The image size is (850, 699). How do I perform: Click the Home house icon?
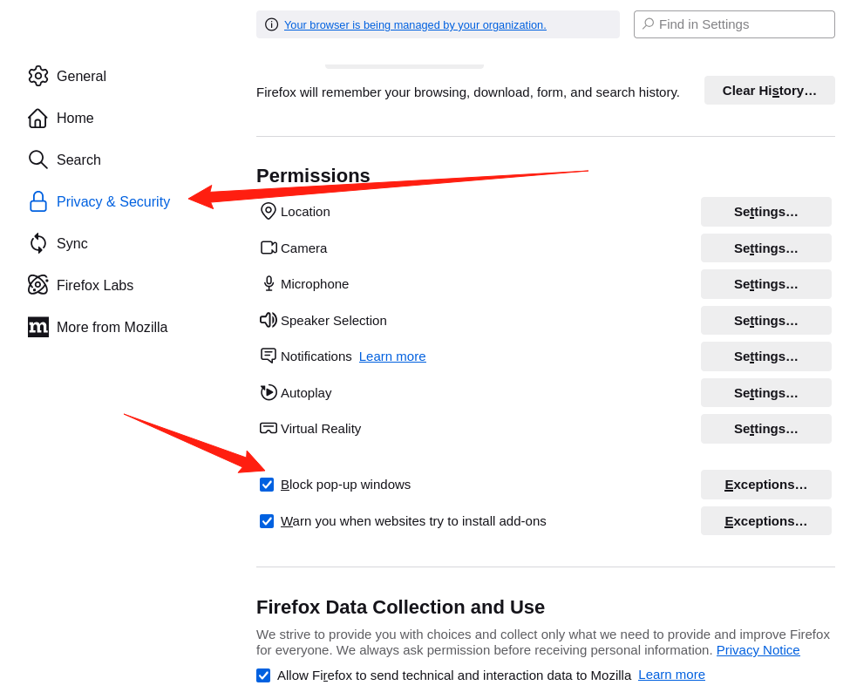coord(37,119)
